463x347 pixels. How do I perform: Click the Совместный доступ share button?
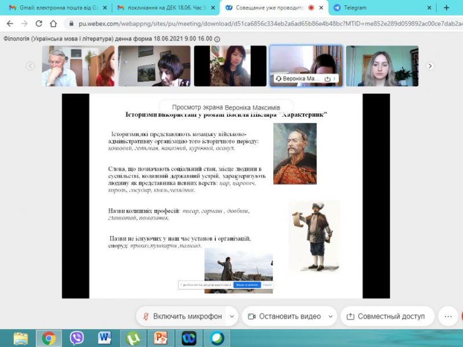386,316
